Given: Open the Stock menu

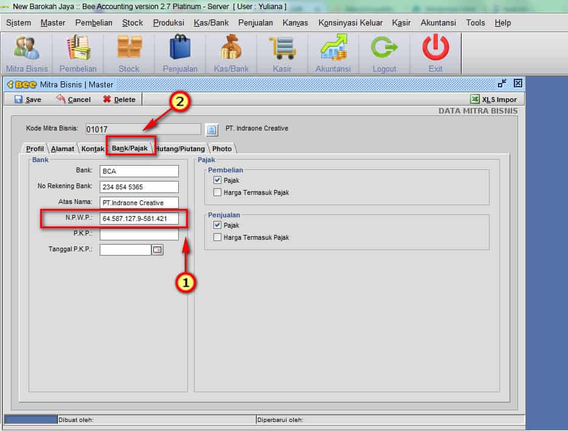Looking at the screenshot, I should pos(133,23).
